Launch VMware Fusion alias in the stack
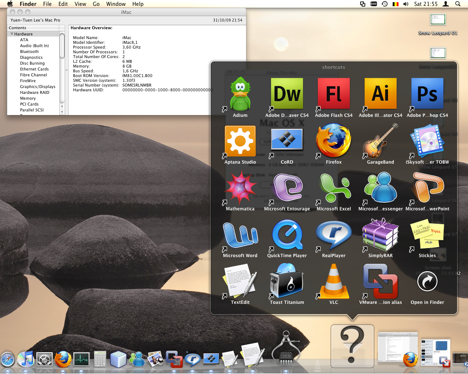Viewport: 468px width, 374px height. [x=381, y=281]
